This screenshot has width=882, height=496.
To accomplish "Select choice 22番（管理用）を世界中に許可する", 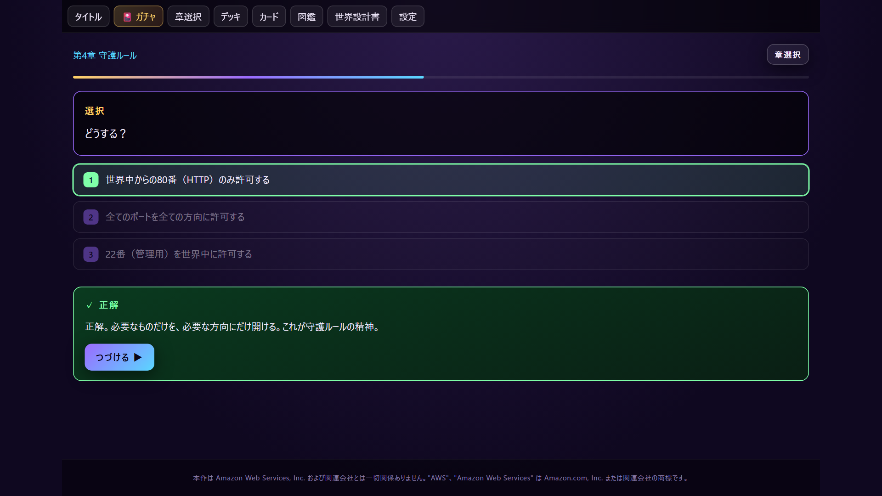I will tap(441, 254).
